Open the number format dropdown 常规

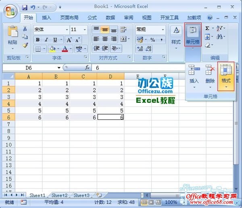[x=163, y=29]
